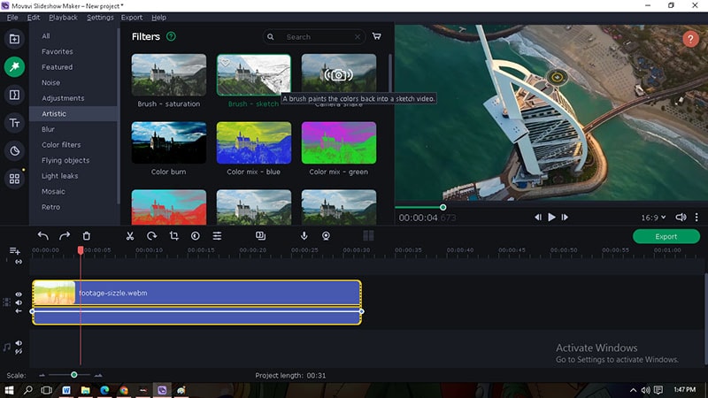Open File Explorer from the taskbar
The height and width of the screenshot is (398, 708).
(x=85, y=390)
